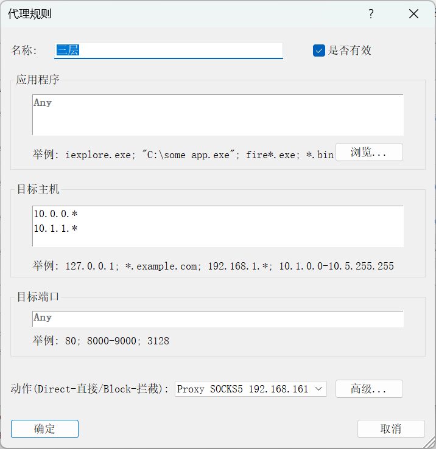Focus the 应用程序 text box showing Any
Screen dimensions: 436x449
pyautogui.click(x=218, y=115)
